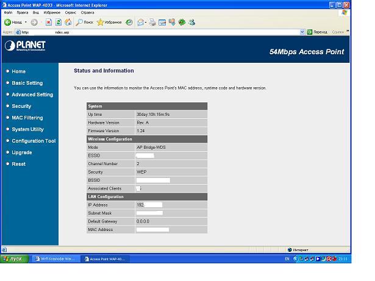This screenshot has height=281, width=375.
Task: Open the Файл menu
Action: pos(8,12)
